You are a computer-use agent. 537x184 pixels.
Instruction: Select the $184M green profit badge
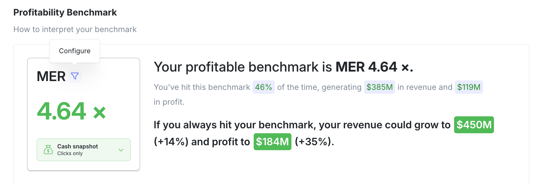coord(272,142)
